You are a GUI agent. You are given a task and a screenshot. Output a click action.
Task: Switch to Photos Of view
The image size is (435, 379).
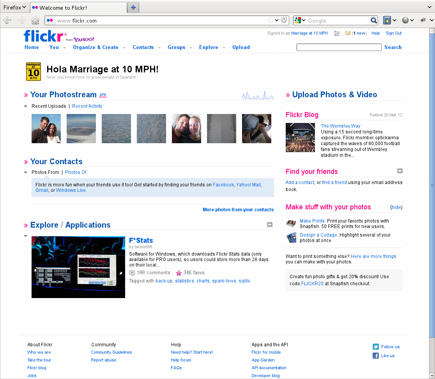click(x=76, y=172)
